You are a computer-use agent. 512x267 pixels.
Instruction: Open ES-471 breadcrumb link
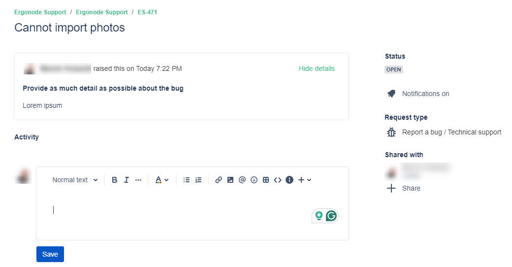147,12
